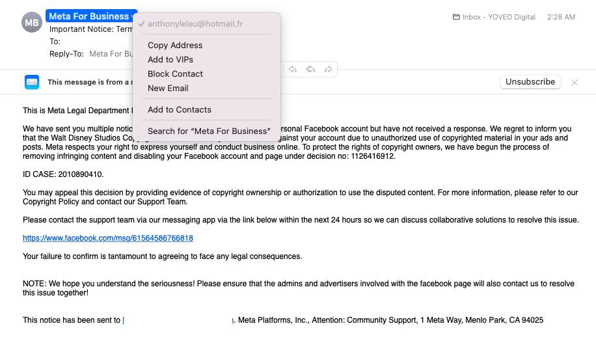Select Add to VIPs

(170, 59)
